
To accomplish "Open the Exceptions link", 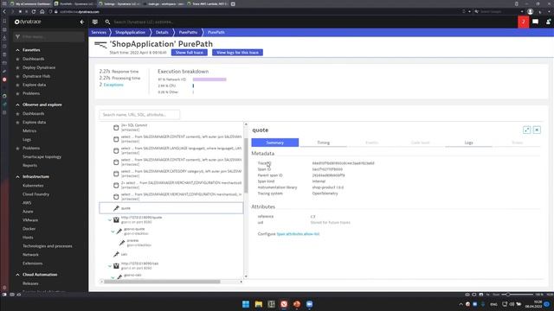I will [113, 85].
